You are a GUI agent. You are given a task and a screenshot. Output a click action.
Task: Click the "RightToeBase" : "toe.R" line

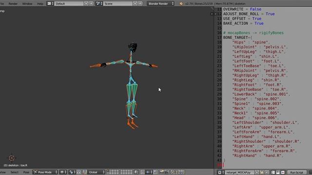click(x=260, y=89)
